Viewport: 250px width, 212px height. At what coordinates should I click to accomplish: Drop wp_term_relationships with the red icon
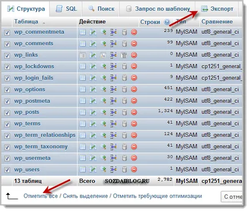pyautogui.click(x=134, y=135)
